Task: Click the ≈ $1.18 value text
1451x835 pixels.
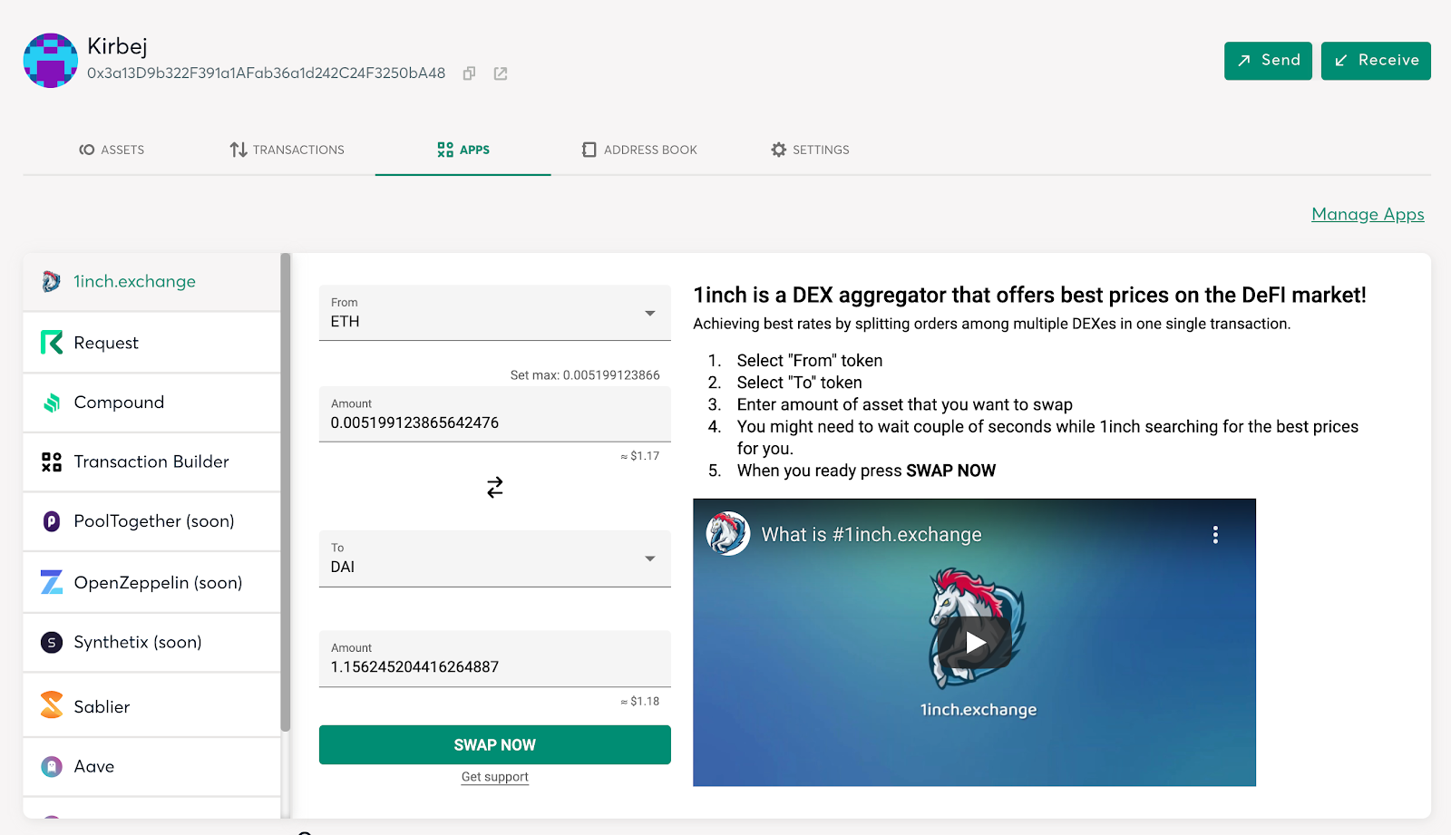Action: point(640,702)
